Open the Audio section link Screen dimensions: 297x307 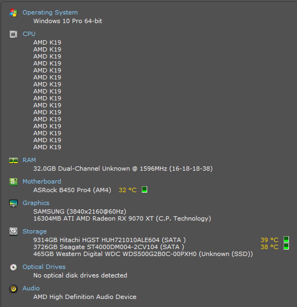click(x=31, y=288)
